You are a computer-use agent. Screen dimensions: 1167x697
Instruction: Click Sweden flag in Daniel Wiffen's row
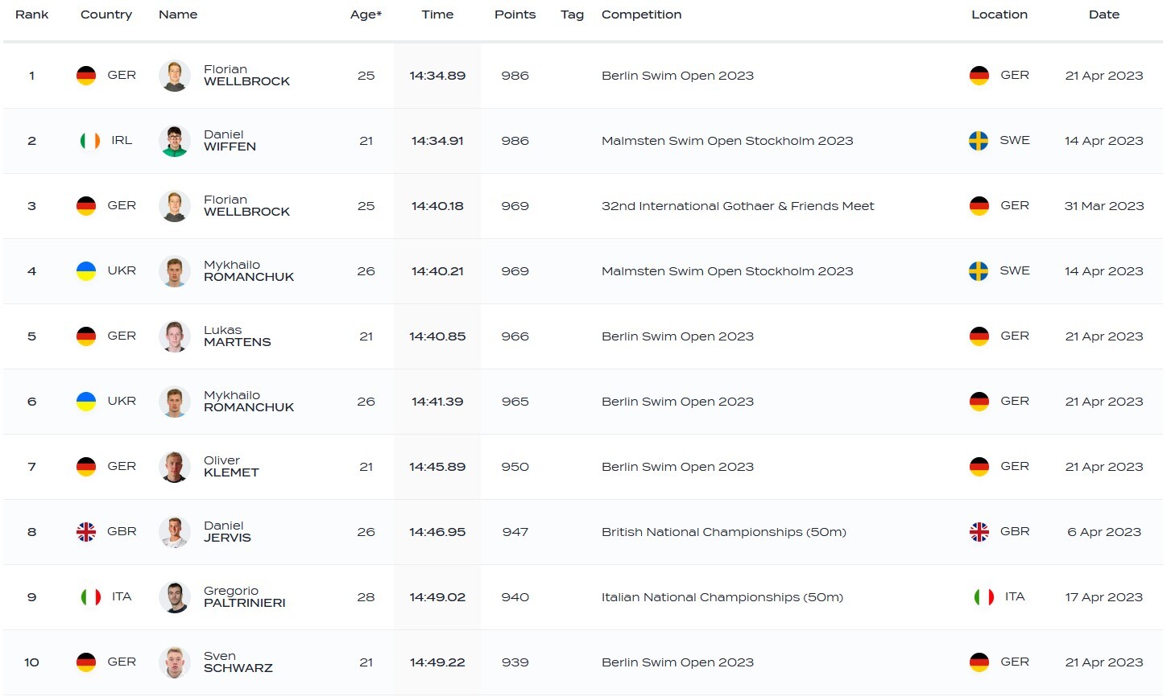pos(979,141)
